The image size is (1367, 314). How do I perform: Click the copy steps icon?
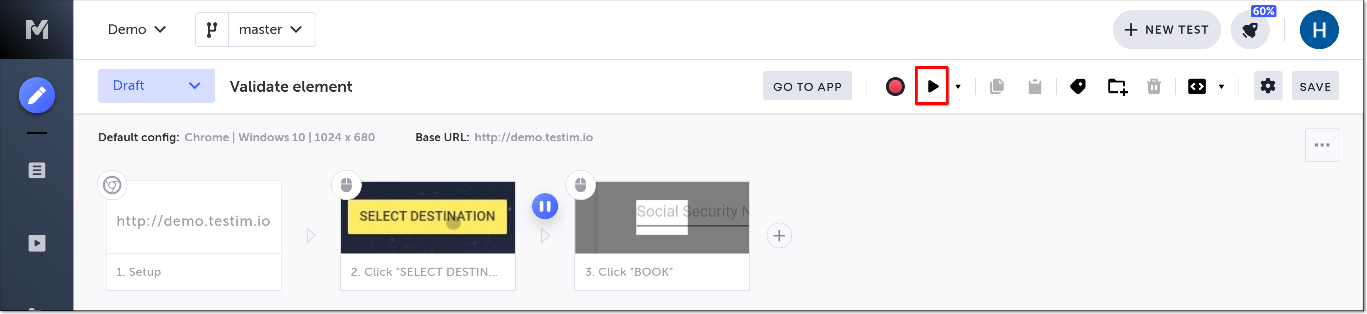(997, 86)
